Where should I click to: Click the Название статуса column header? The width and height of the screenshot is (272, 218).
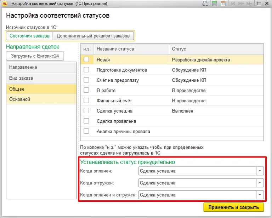[131, 49]
